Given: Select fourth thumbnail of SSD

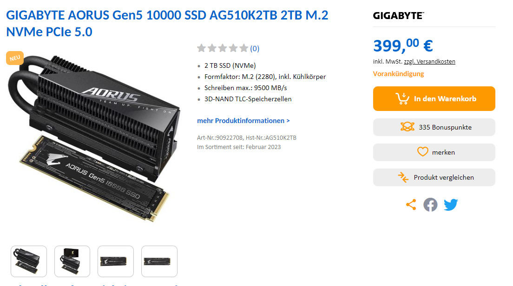Looking at the screenshot, I should [159, 261].
